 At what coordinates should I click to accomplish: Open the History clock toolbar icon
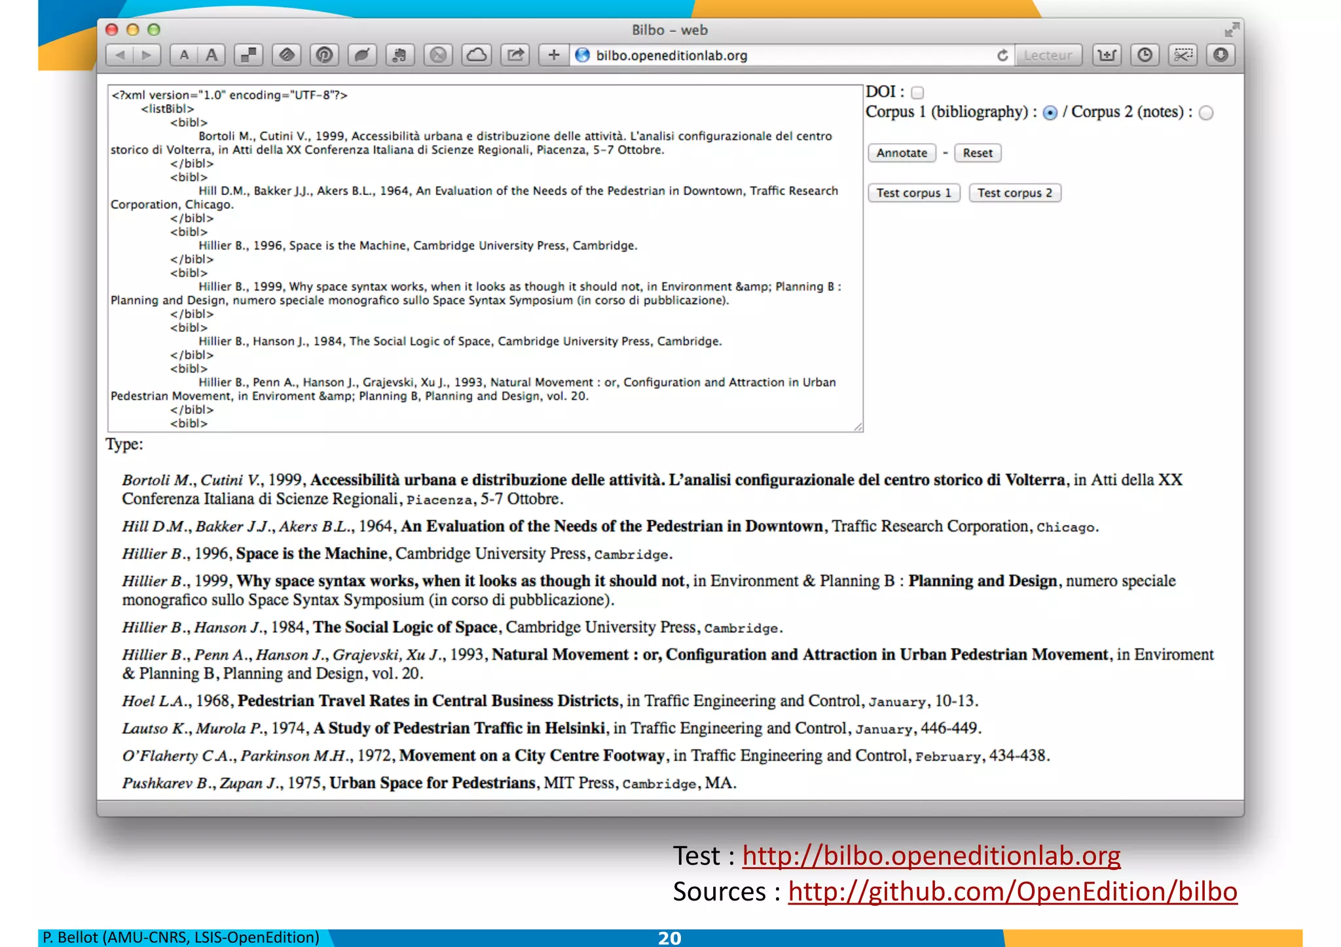click(x=1145, y=56)
